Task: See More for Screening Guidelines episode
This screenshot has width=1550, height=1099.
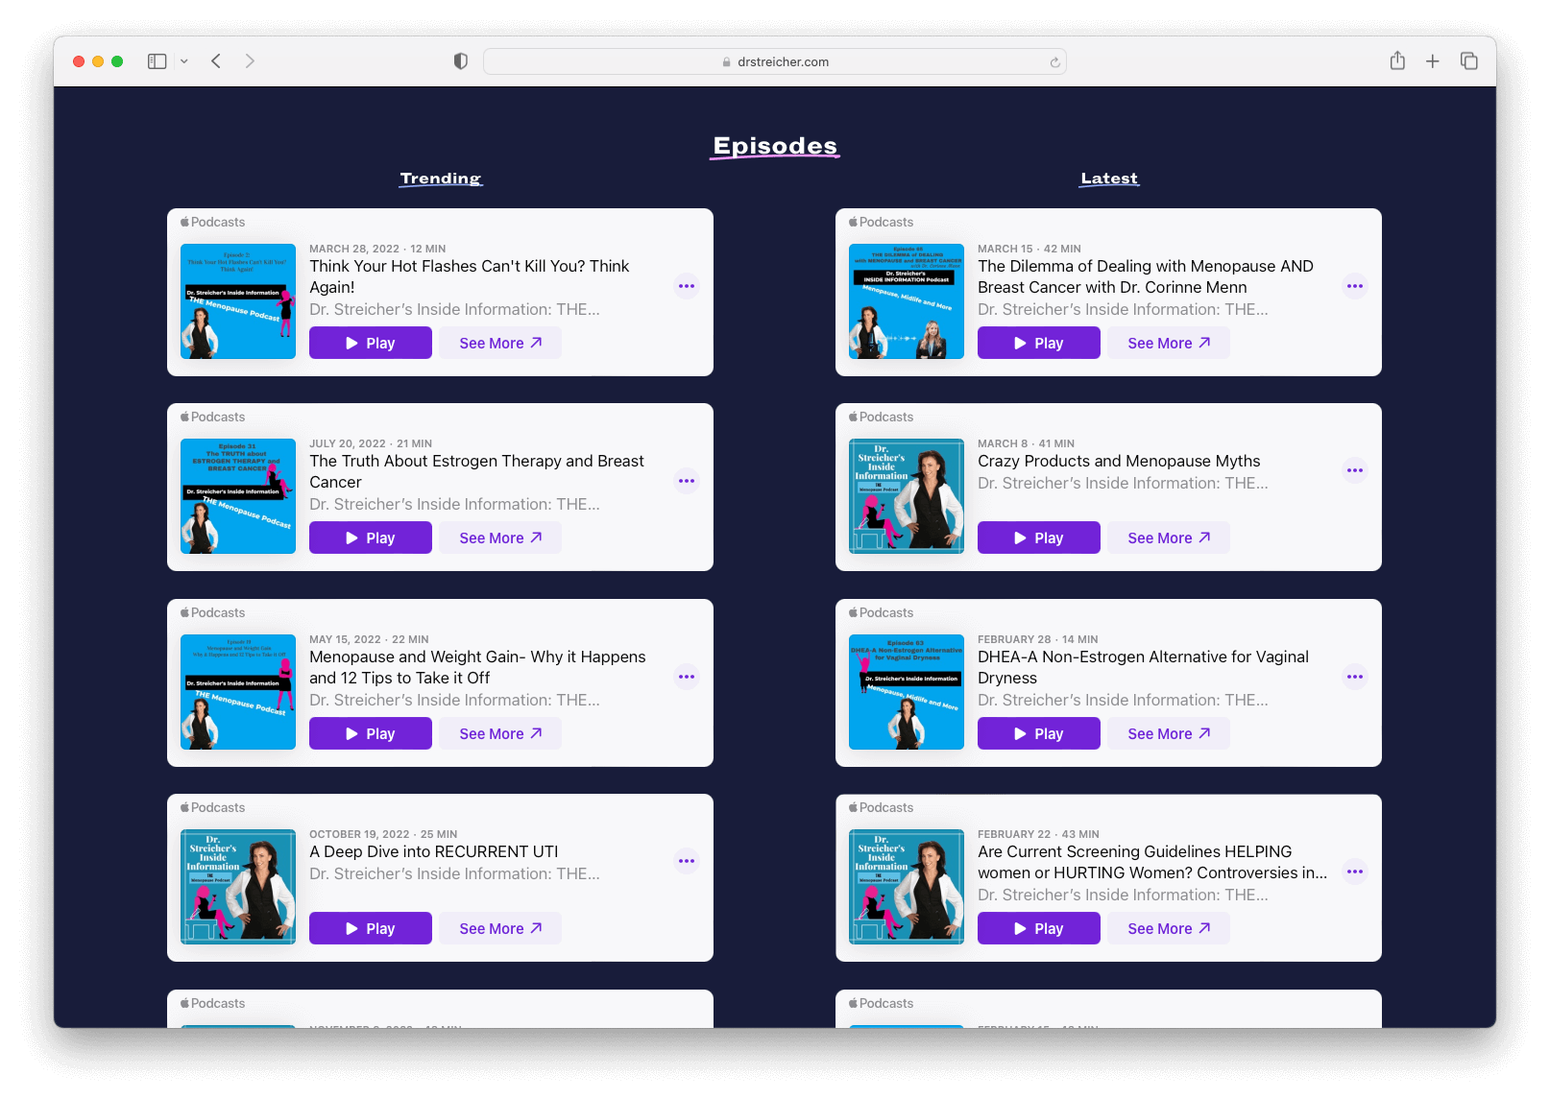Action: [x=1169, y=928]
